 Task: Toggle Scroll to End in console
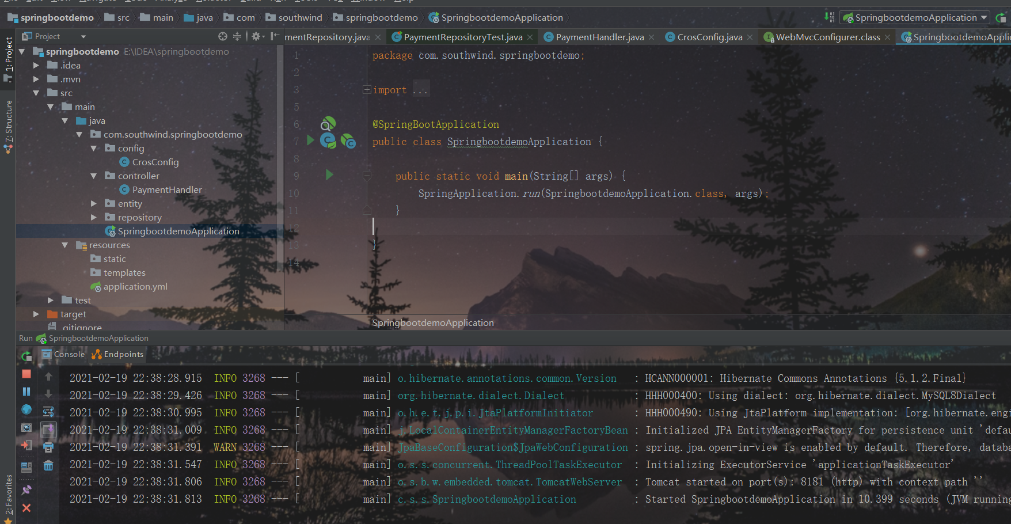[x=48, y=429]
